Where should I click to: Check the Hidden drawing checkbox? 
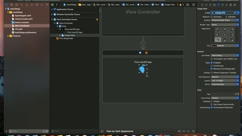click(212, 101)
